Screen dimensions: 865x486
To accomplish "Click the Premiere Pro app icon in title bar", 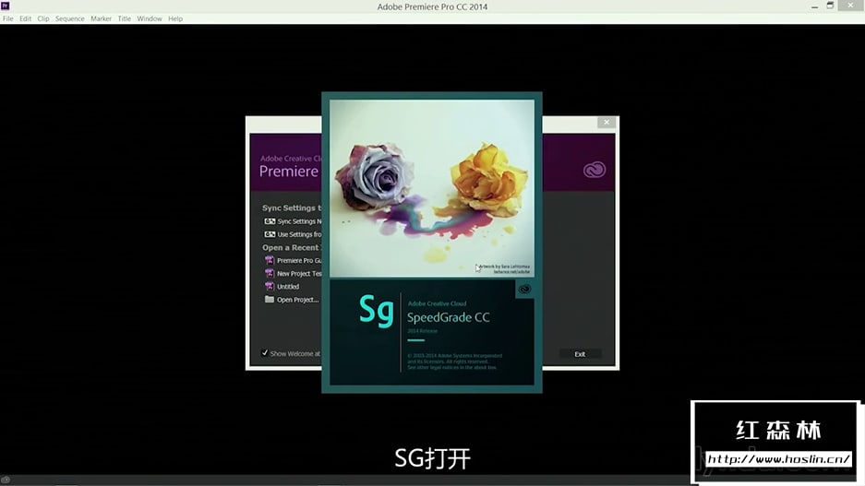I will (5, 6).
